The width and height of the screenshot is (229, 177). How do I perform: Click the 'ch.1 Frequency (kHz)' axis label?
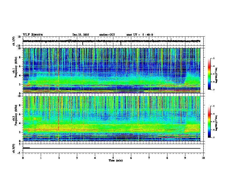[x=15, y=67]
